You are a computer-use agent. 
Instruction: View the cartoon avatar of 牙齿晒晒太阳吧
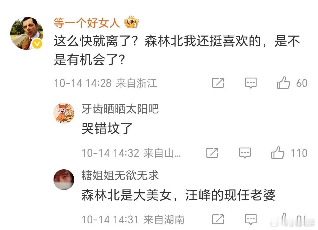(64, 113)
